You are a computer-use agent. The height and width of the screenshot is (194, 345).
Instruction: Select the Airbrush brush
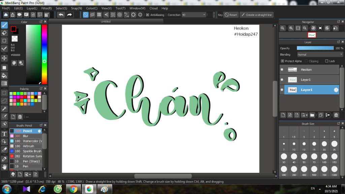point(26,146)
